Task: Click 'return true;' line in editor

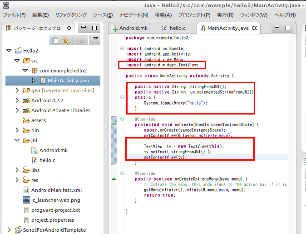Action: [160, 195]
